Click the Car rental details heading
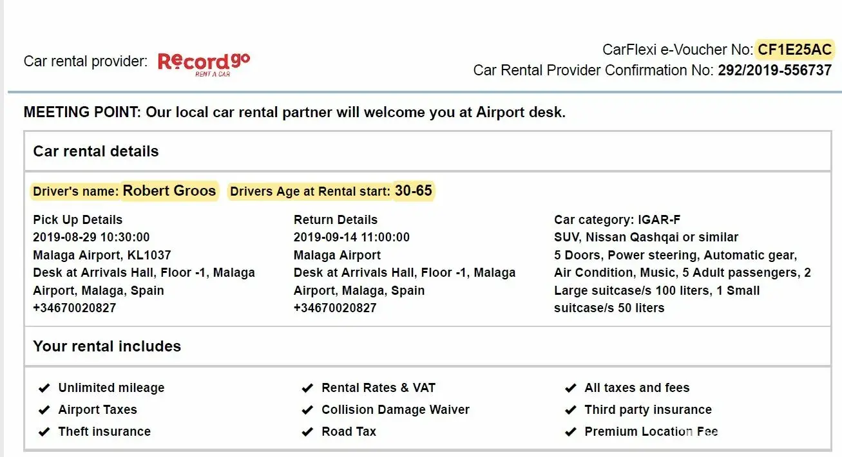 coord(96,151)
